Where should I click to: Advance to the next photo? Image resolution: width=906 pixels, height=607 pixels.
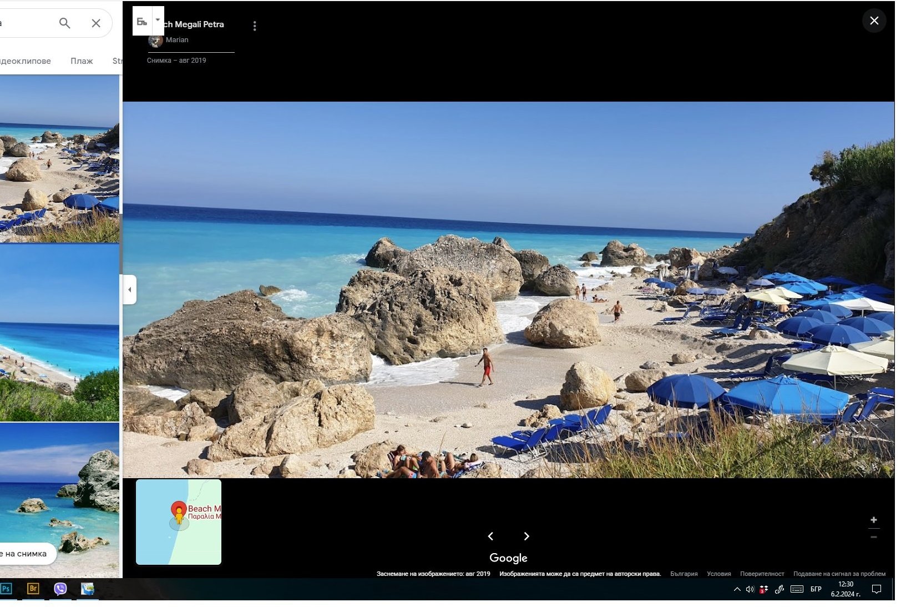[x=527, y=536]
